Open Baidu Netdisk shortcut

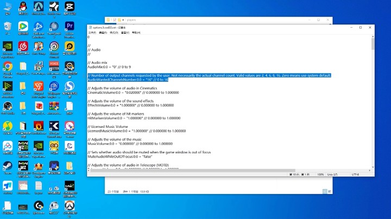pos(8,147)
